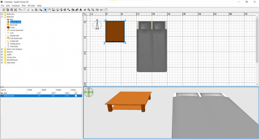Select Chest in the catalog tree
This screenshot has height=139, width=259.
(12, 28)
